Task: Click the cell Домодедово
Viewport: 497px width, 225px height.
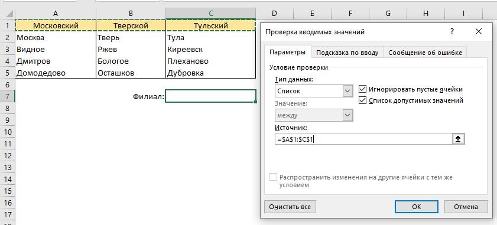Action: coord(56,73)
